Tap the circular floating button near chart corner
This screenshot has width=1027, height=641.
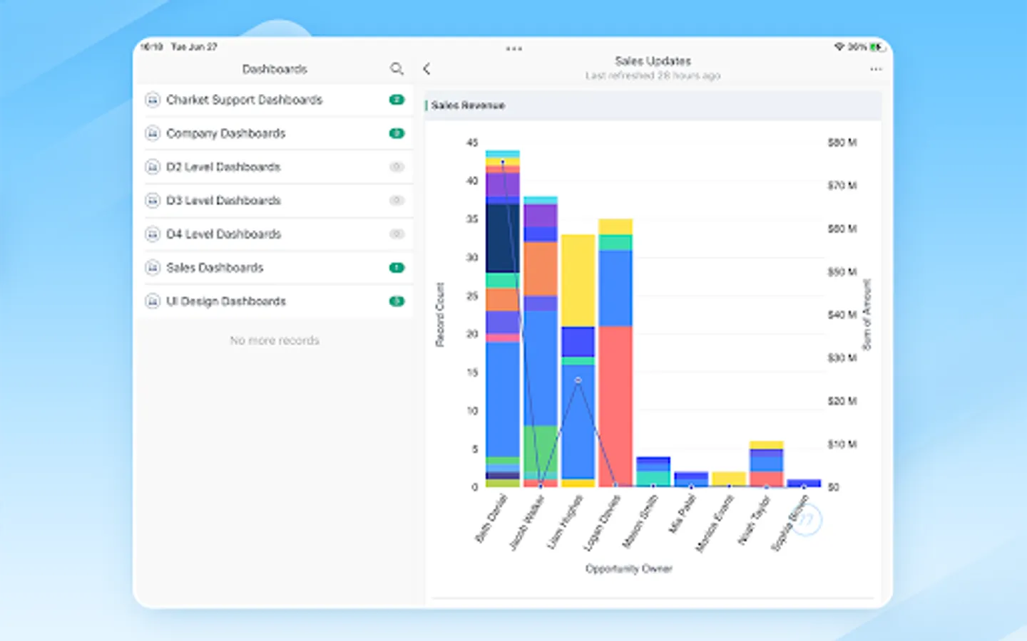tap(805, 520)
